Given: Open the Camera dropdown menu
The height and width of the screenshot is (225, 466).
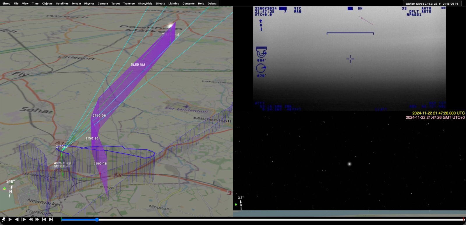Looking at the screenshot, I should 103,3.
